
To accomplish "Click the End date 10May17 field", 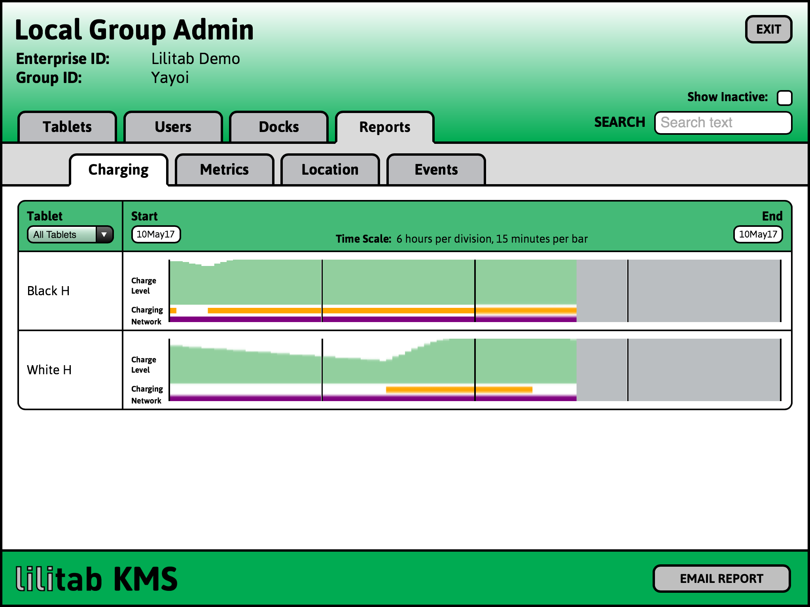I will click(x=758, y=234).
